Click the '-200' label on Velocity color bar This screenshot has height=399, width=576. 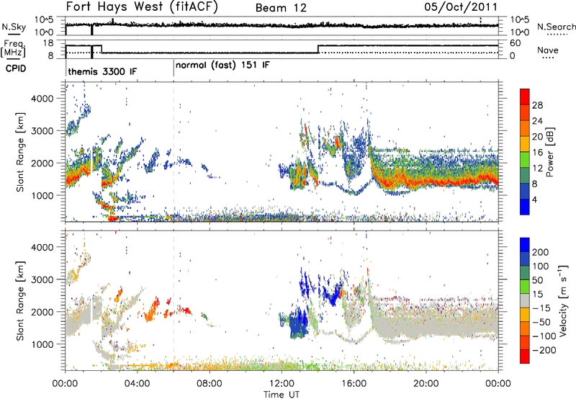pyautogui.click(x=544, y=350)
